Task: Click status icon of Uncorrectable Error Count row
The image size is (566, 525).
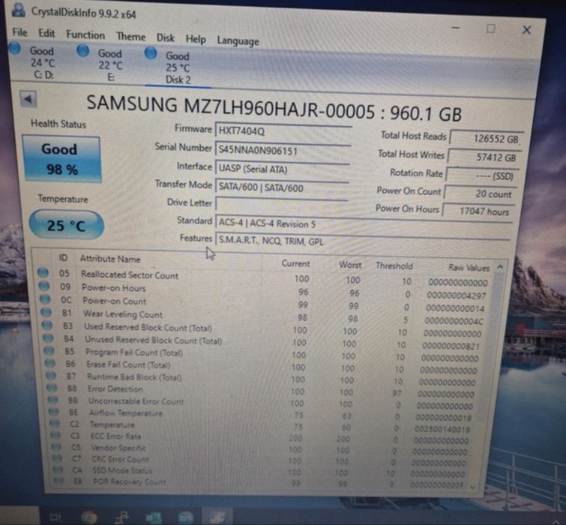Action: coord(53,400)
